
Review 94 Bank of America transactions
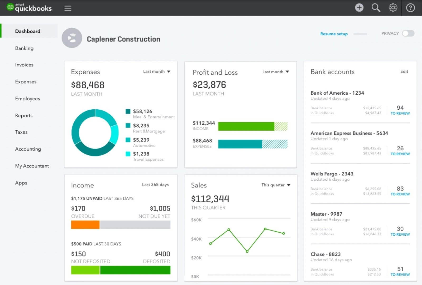pyautogui.click(x=400, y=110)
